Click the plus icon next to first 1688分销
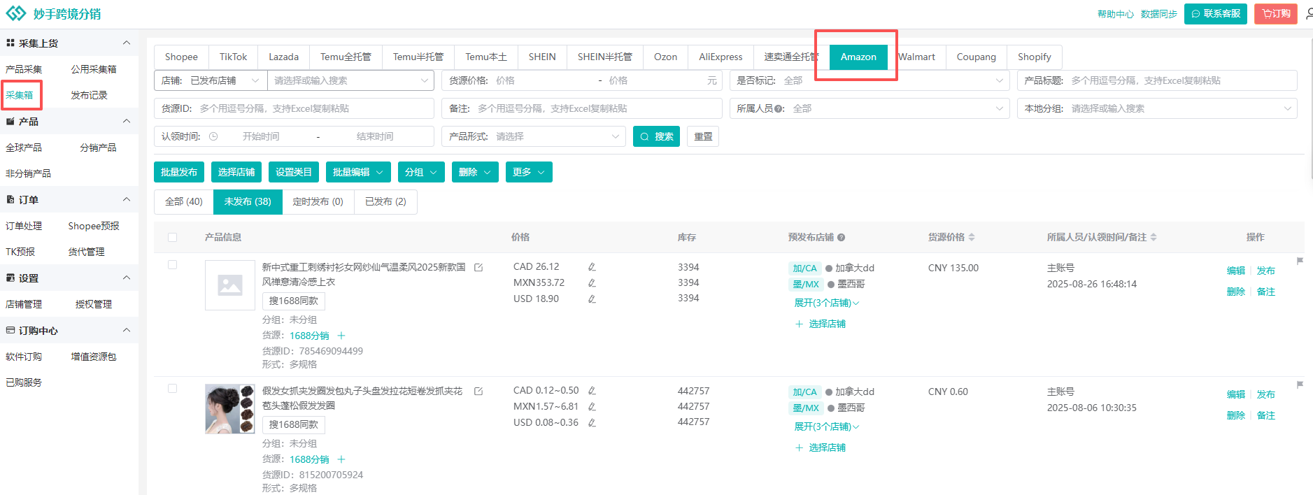This screenshot has width=1313, height=495. (341, 336)
